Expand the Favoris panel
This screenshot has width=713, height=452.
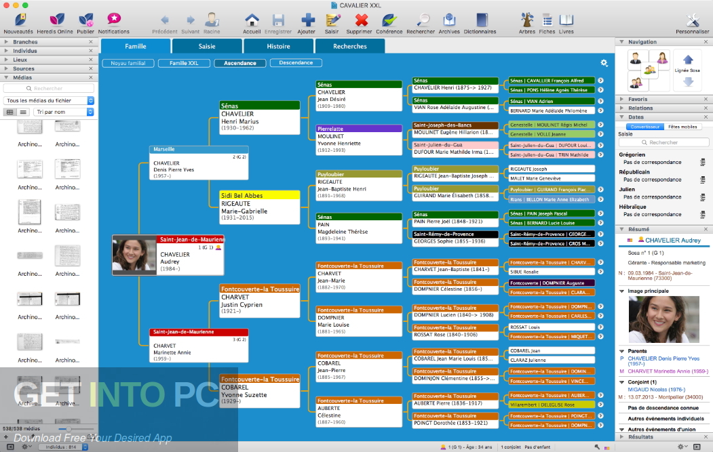621,99
